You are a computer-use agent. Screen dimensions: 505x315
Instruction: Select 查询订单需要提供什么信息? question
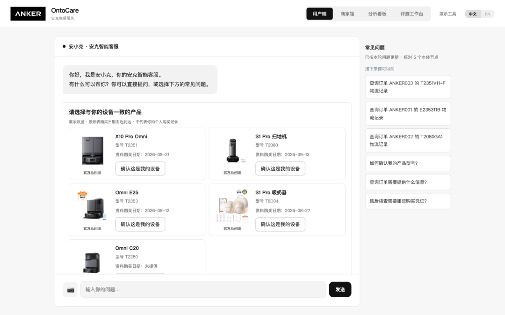[x=408, y=182]
